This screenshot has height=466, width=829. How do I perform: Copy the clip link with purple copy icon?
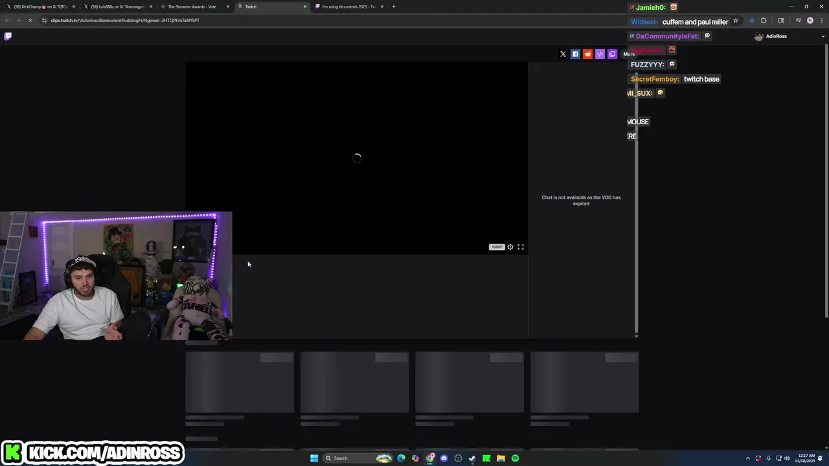(x=612, y=54)
